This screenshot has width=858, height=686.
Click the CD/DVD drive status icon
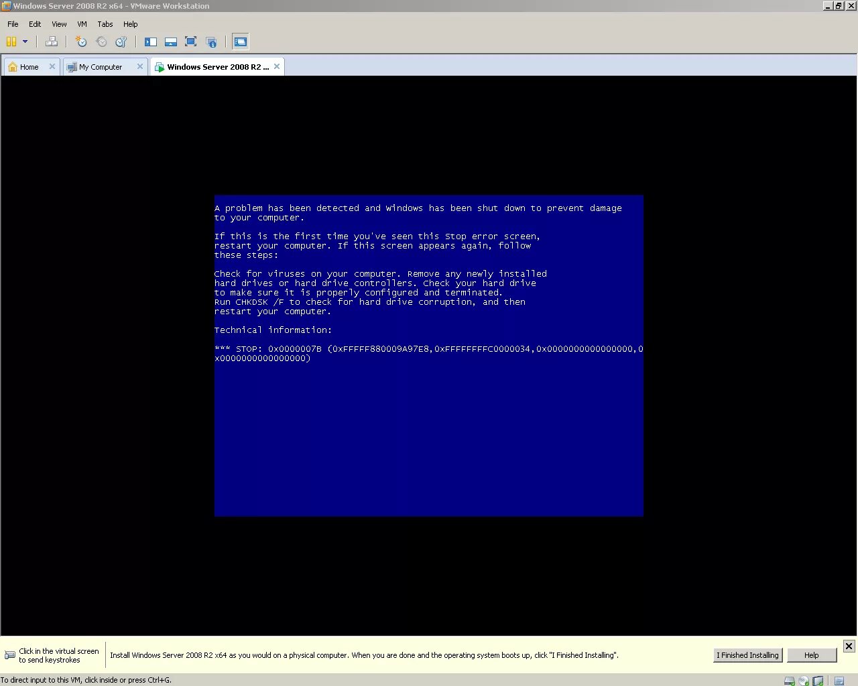804,681
